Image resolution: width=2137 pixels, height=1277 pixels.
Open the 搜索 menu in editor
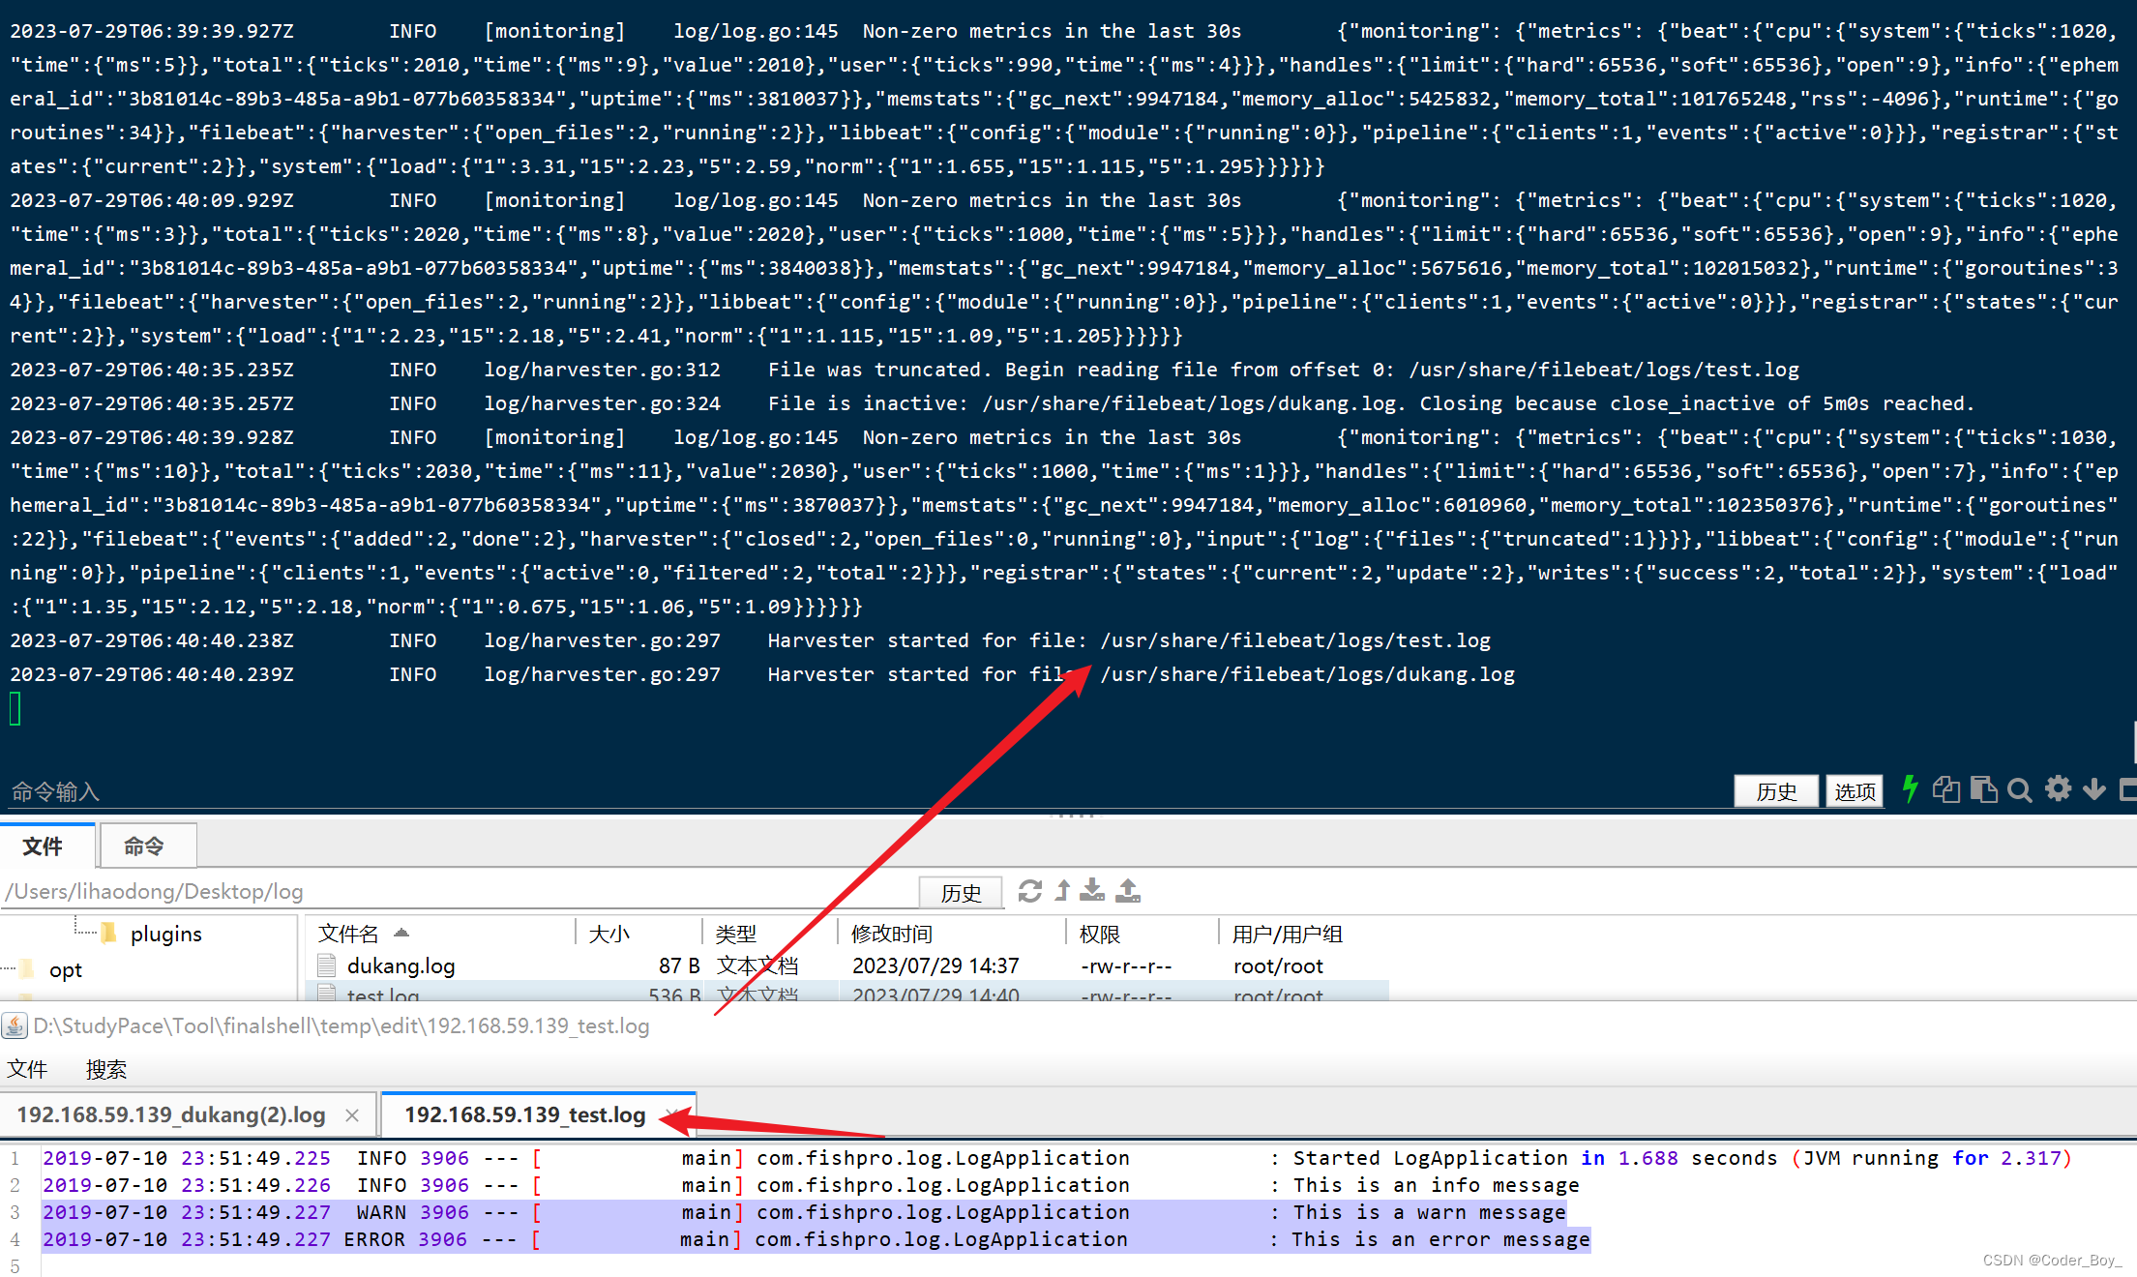pyautogui.click(x=106, y=1069)
